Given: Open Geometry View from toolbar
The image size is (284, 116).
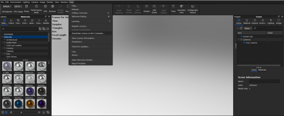Looking at the screenshot, I should [x=181, y=9].
